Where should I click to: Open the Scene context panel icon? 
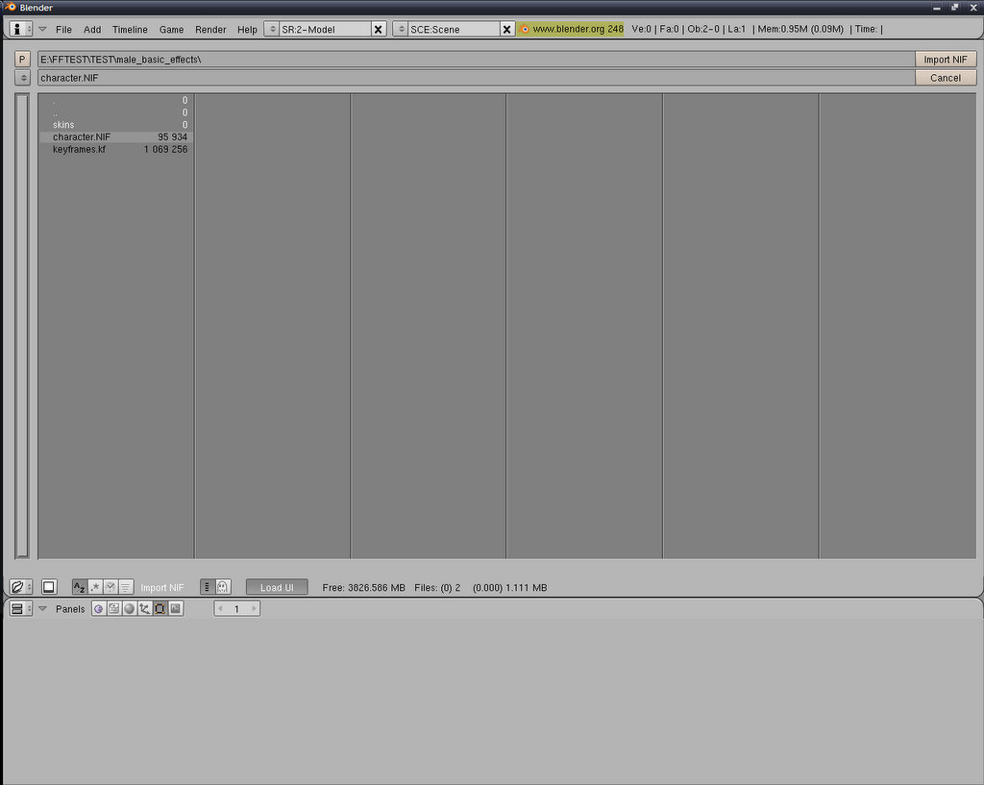[175, 609]
